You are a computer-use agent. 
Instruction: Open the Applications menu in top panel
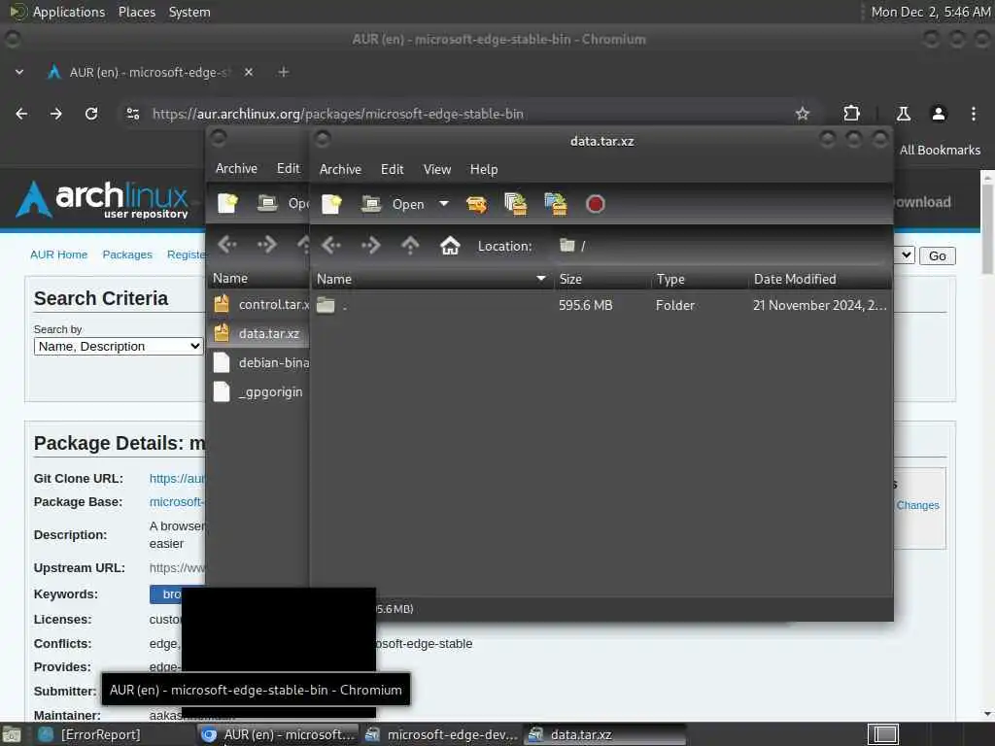coord(69,12)
